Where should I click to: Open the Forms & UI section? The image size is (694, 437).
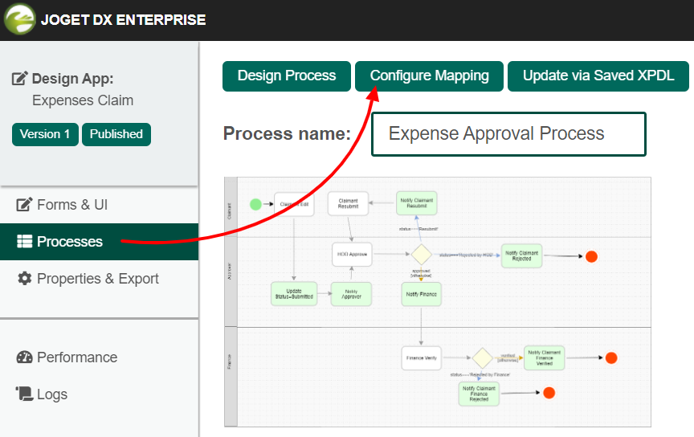click(99, 205)
